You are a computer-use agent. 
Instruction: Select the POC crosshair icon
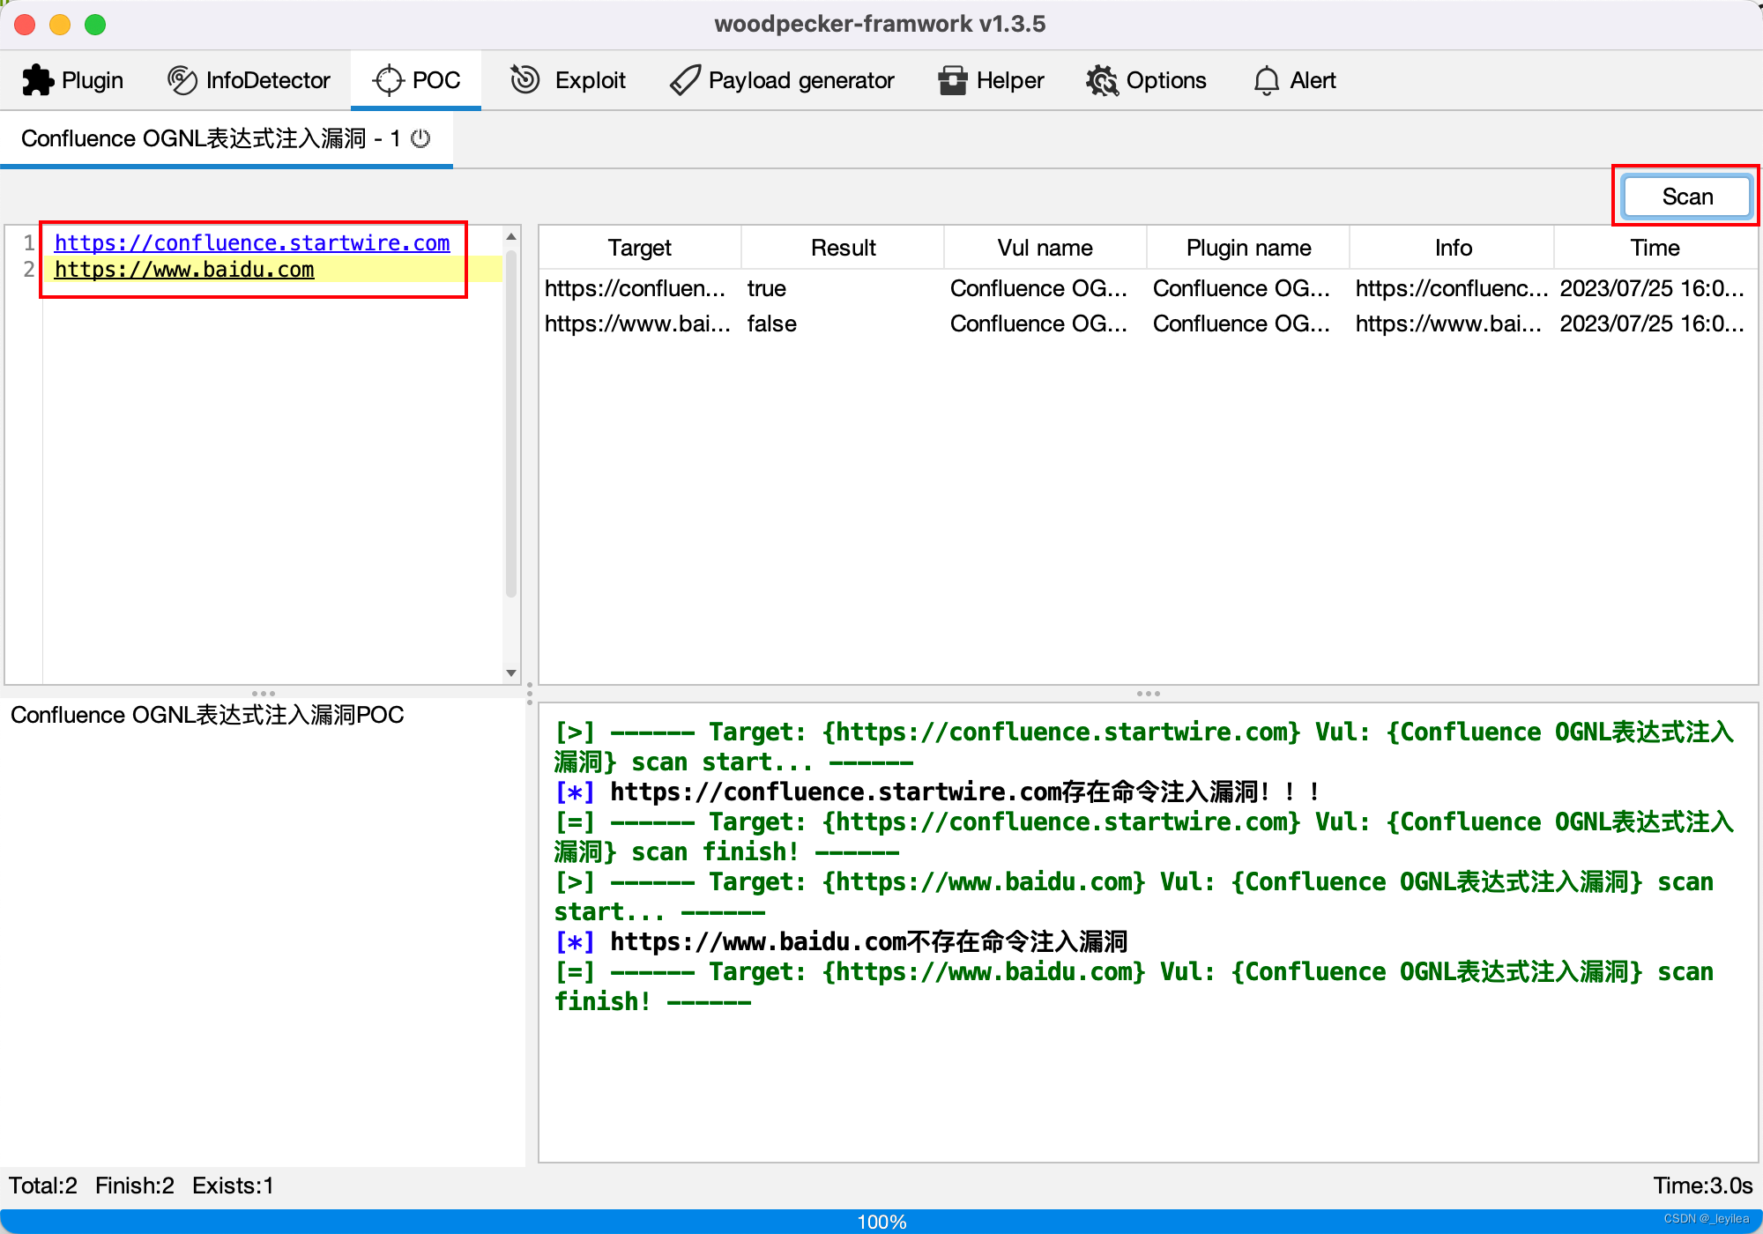coord(387,79)
